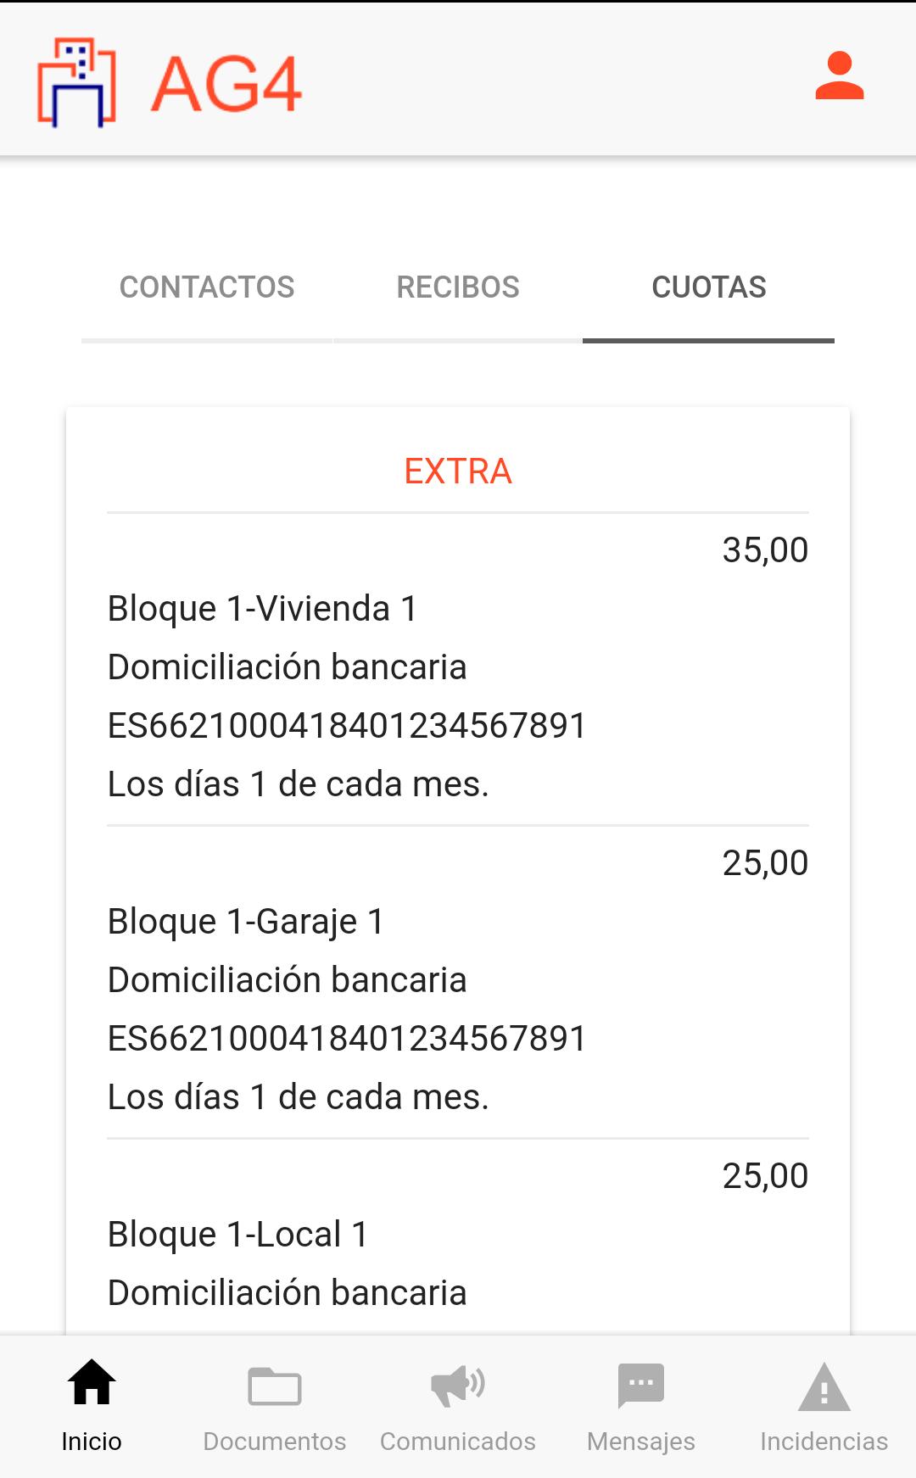
Task: Select the Bloque 1-Garaje 1 entry
Action: point(246,922)
